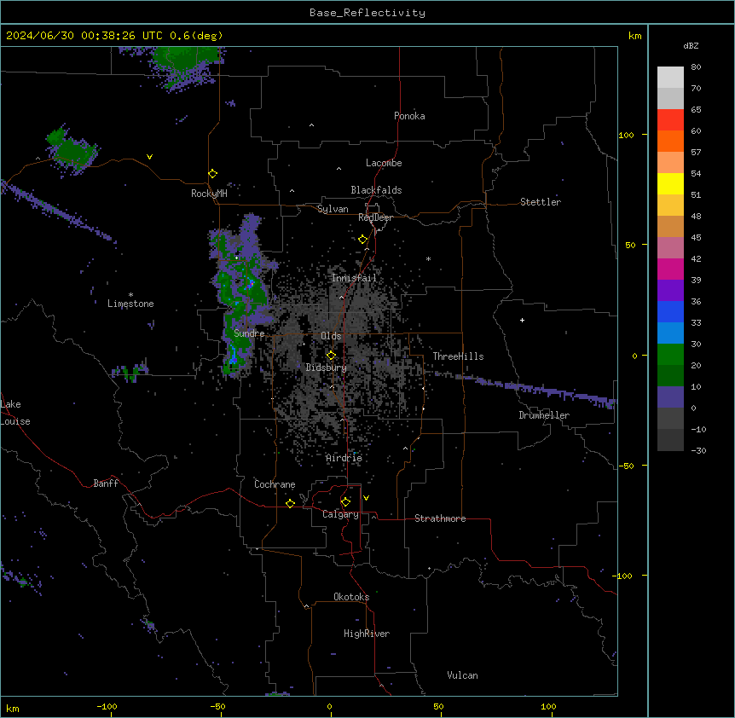The image size is (735, 718).
Task: Click the white asterisk above Limestone label
Action: pyautogui.click(x=130, y=295)
